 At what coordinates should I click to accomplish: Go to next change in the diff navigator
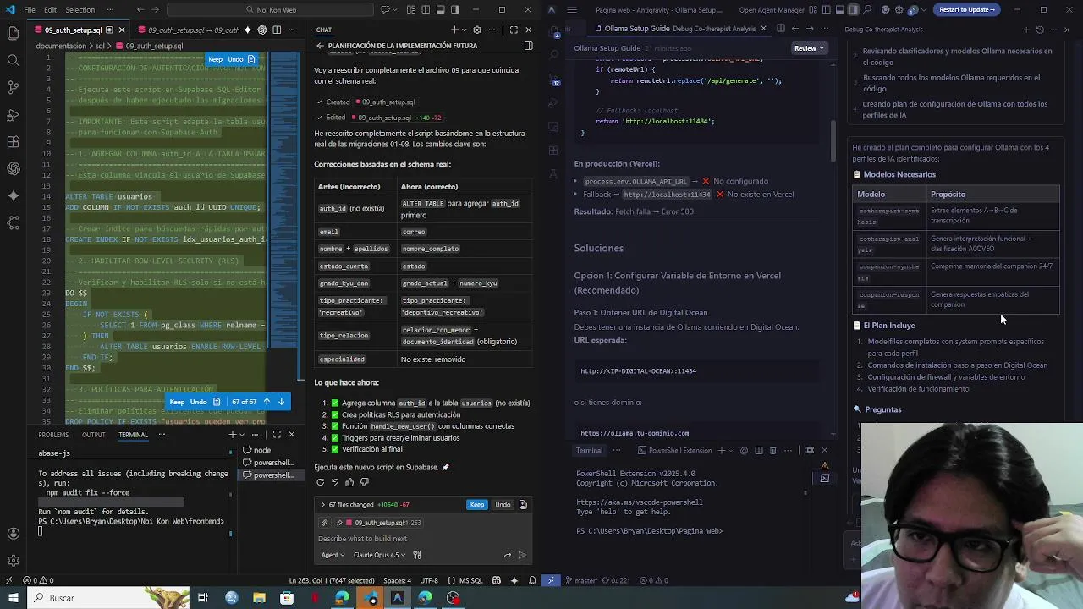[x=281, y=402]
